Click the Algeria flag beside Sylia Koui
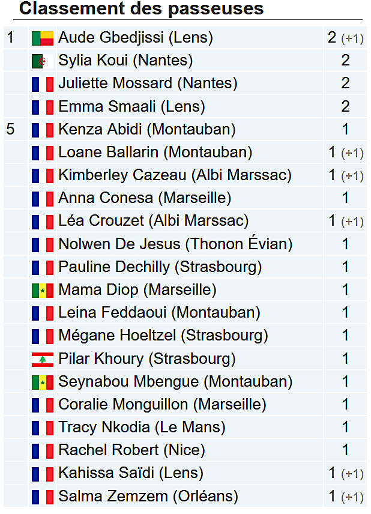The height and width of the screenshot is (514, 371). coord(43,61)
